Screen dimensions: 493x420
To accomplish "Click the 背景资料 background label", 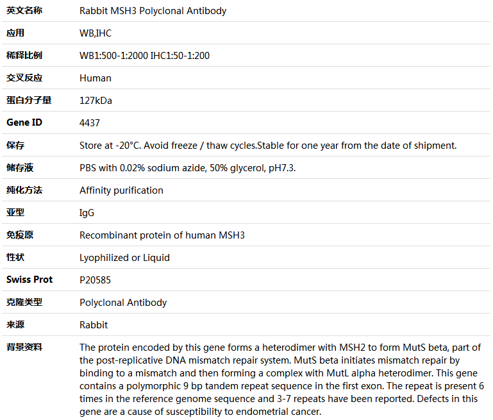I will click(x=24, y=347).
